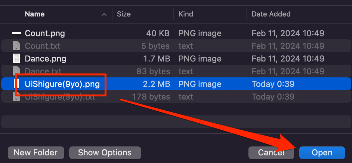Select the Count.png file name
The width and height of the screenshot is (352, 163).
click(45, 33)
